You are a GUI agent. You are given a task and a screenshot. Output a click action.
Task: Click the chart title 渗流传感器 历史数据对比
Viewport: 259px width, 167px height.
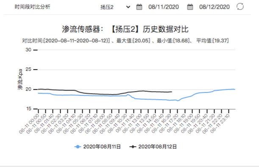click(125, 29)
